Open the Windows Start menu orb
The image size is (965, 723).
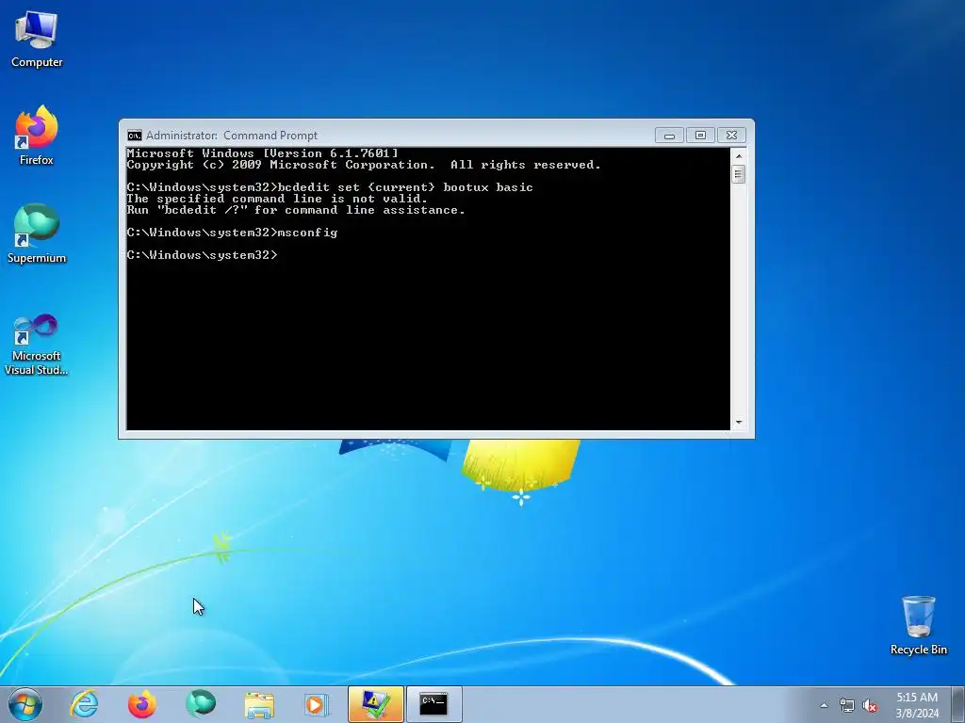pyautogui.click(x=25, y=704)
